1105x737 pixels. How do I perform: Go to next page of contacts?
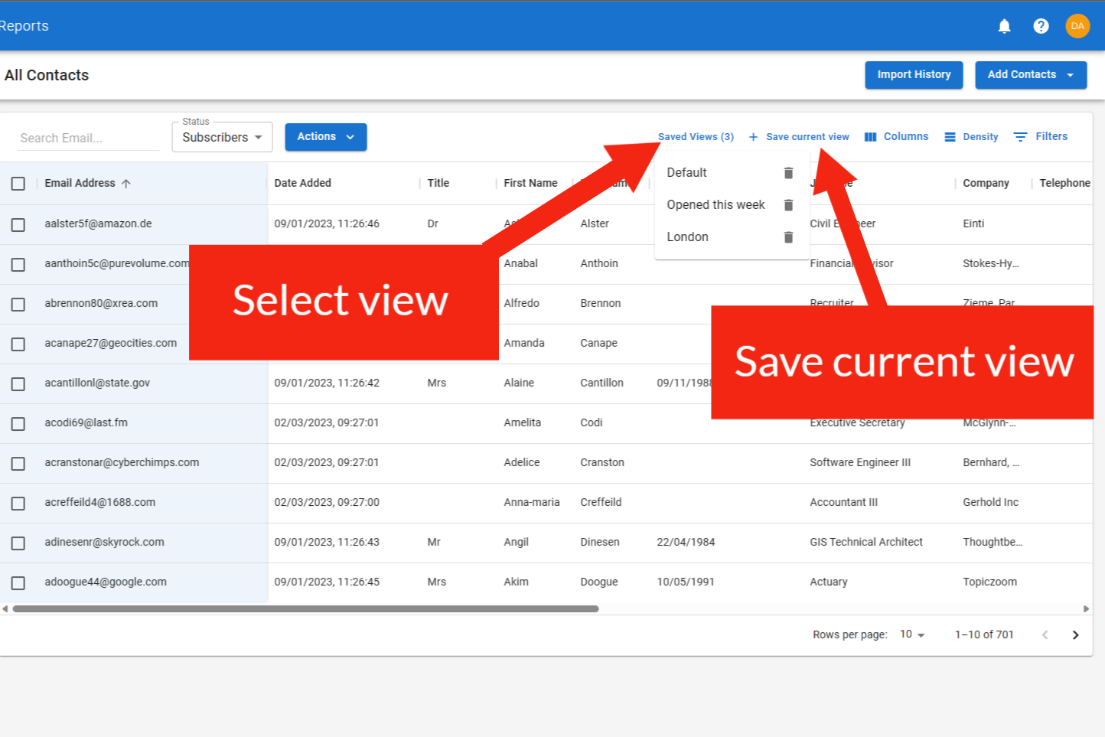[1075, 634]
